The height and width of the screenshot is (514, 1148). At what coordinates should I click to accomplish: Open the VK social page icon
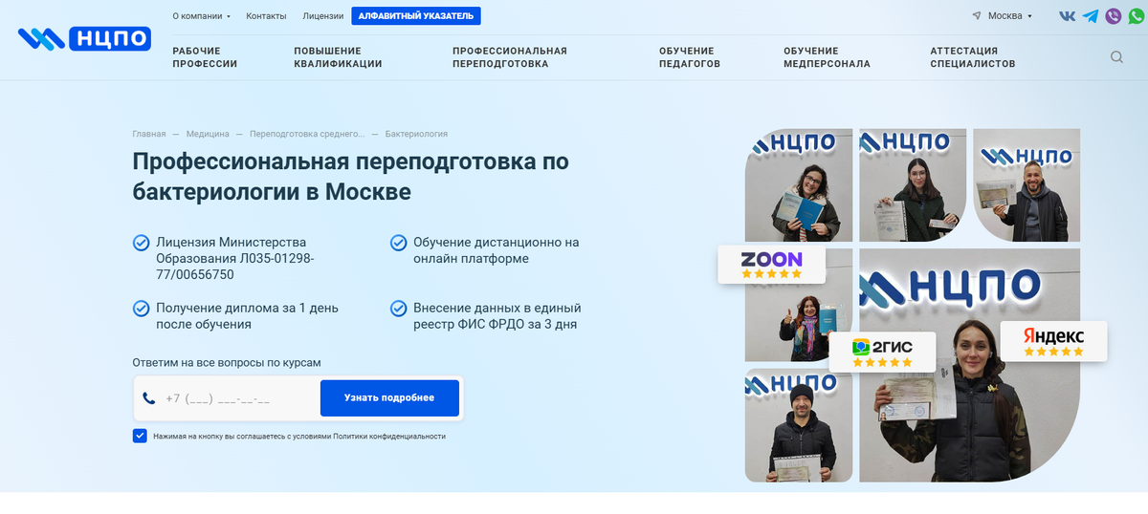tap(1067, 16)
